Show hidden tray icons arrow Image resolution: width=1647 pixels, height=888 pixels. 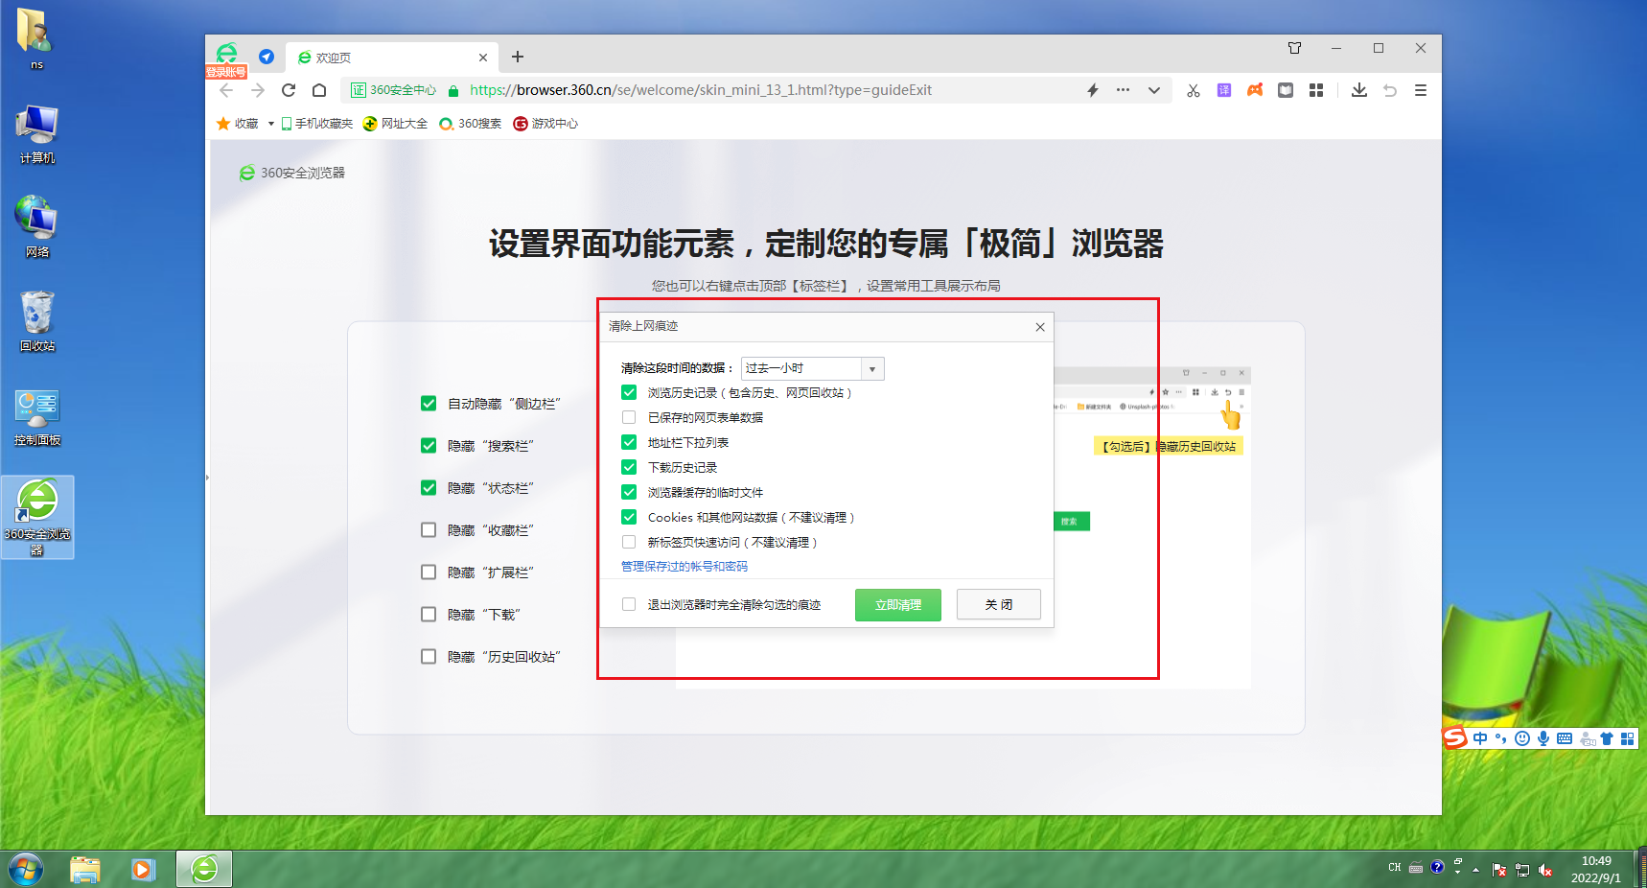(1475, 870)
